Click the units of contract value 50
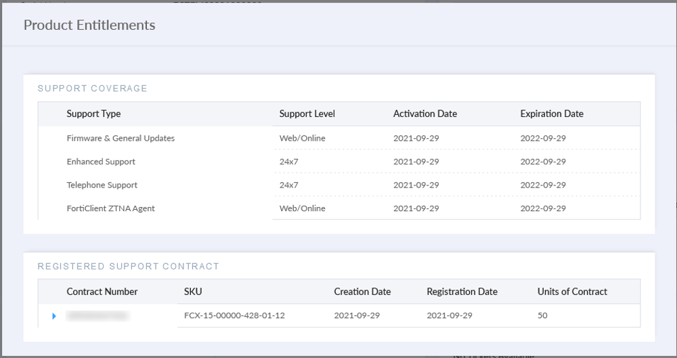Viewport: 677px width, 358px height. tap(542, 315)
